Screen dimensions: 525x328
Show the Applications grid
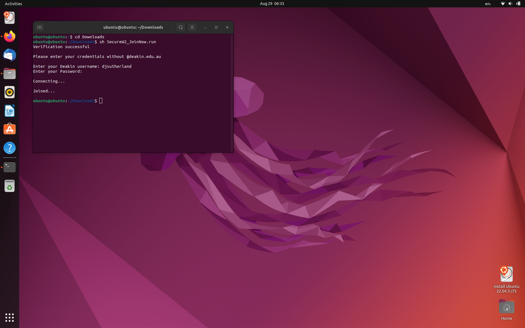tap(10, 318)
